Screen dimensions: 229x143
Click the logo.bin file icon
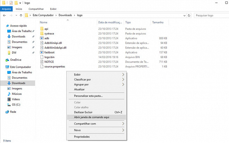(x=42, y=57)
